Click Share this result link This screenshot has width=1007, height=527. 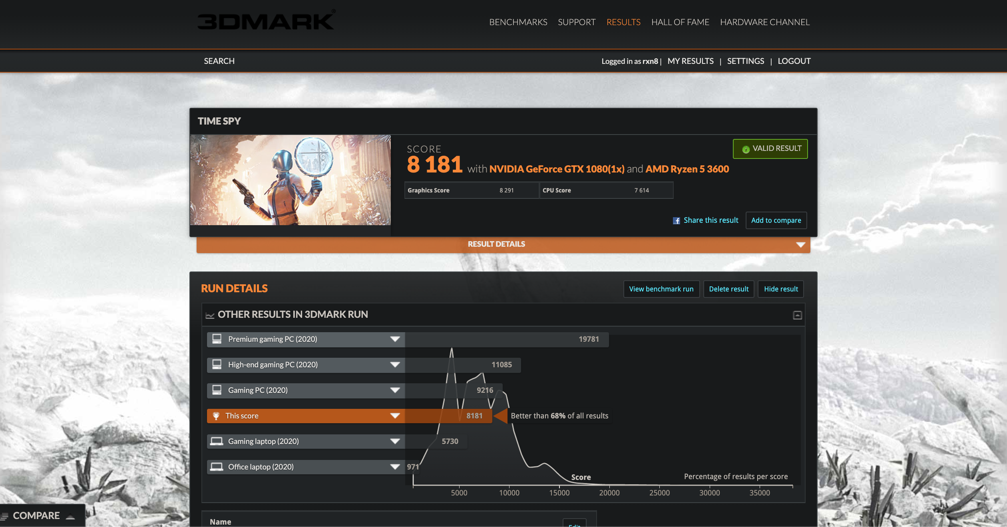(x=711, y=220)
